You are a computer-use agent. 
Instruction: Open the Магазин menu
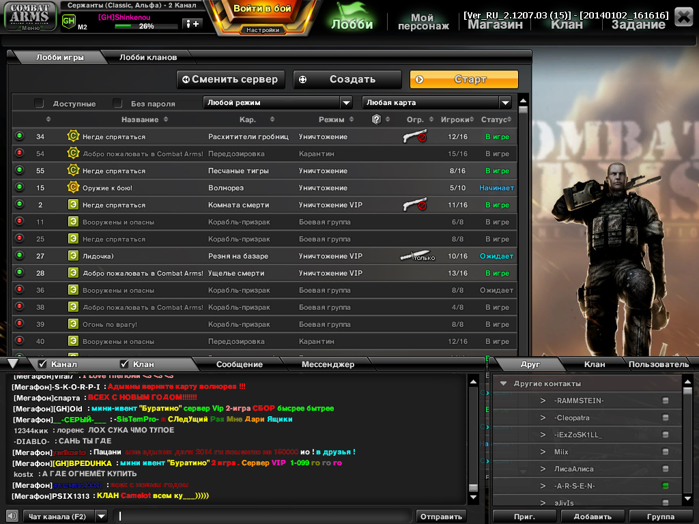[495, 24]
